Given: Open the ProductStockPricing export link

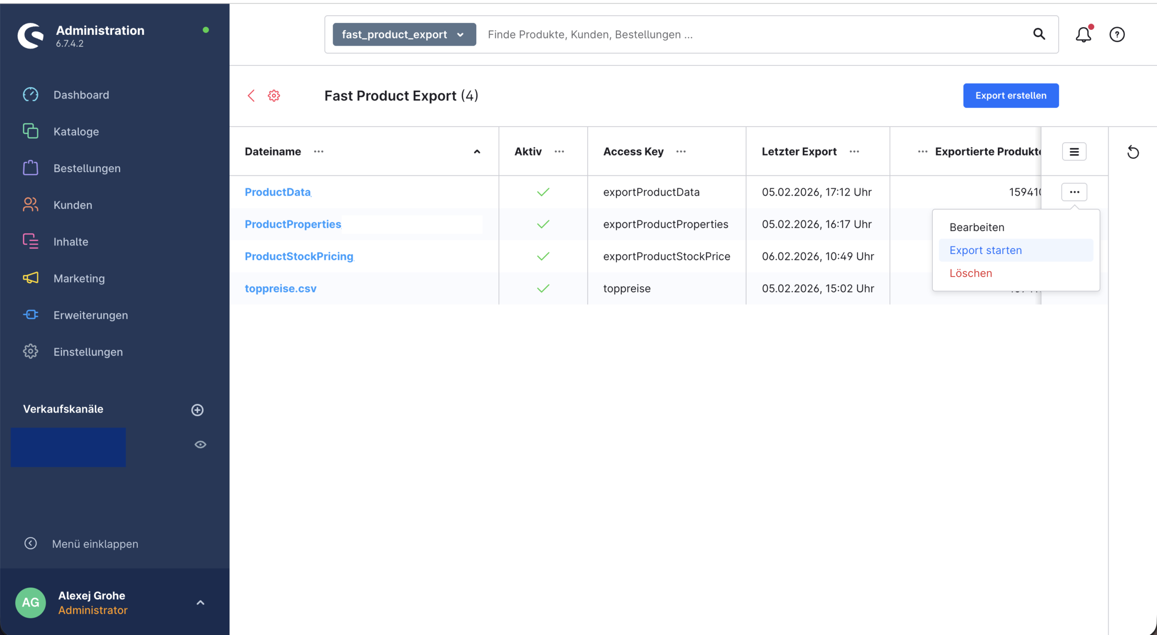Looking at the screenshot, I should (x=299, y=256).
